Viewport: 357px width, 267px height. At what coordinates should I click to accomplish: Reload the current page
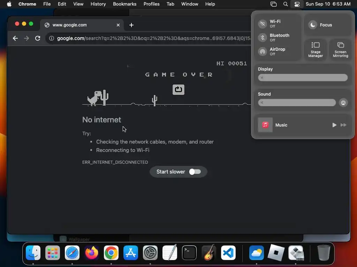38,38
